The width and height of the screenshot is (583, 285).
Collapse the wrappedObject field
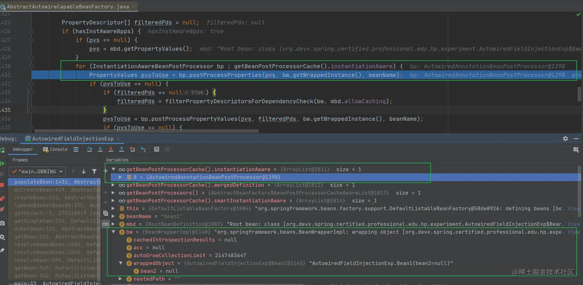120,263
